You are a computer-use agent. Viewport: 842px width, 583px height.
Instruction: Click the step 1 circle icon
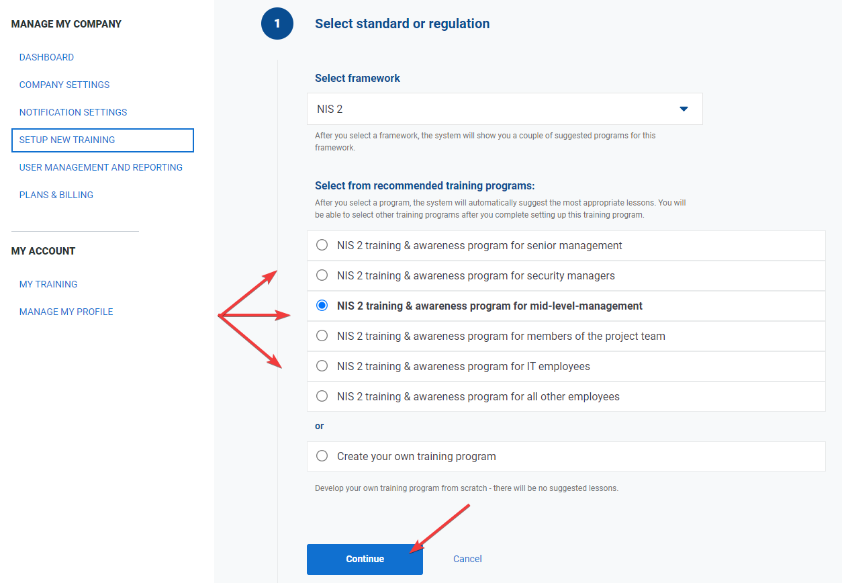click(x=277, y=24)
